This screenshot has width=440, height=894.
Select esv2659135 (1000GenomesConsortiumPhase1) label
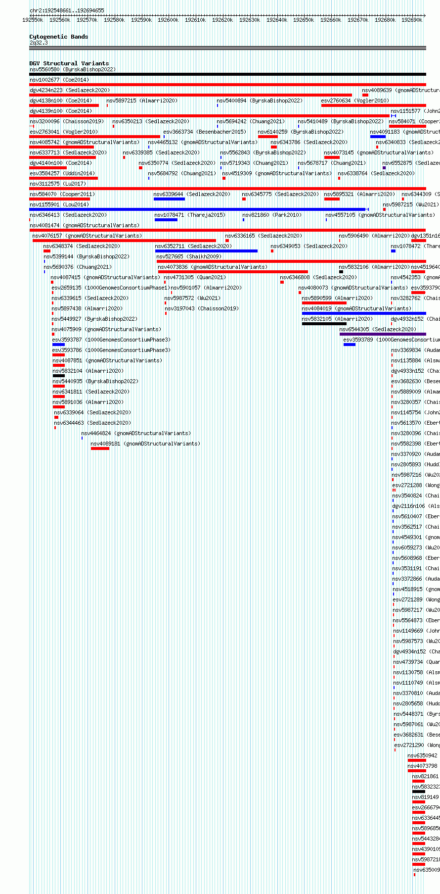click(x=111, y=288)
